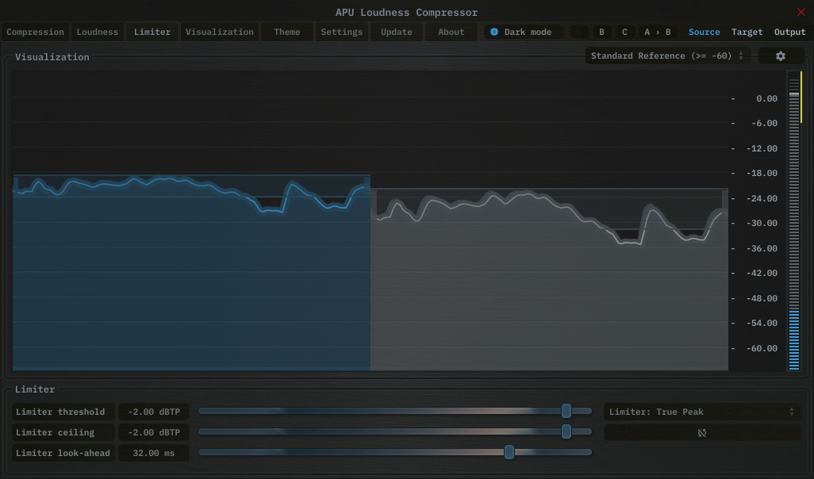
Task: Open the About page
Action: (x=451, y=32)
